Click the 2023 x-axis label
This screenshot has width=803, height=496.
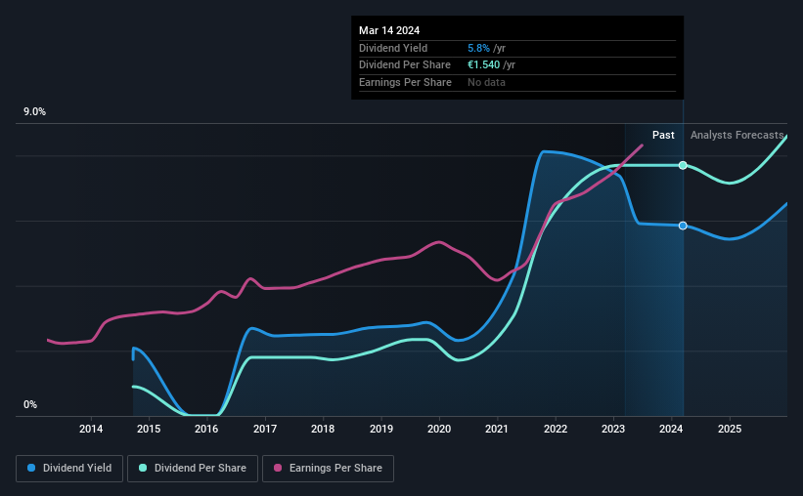tap(613, 429)
